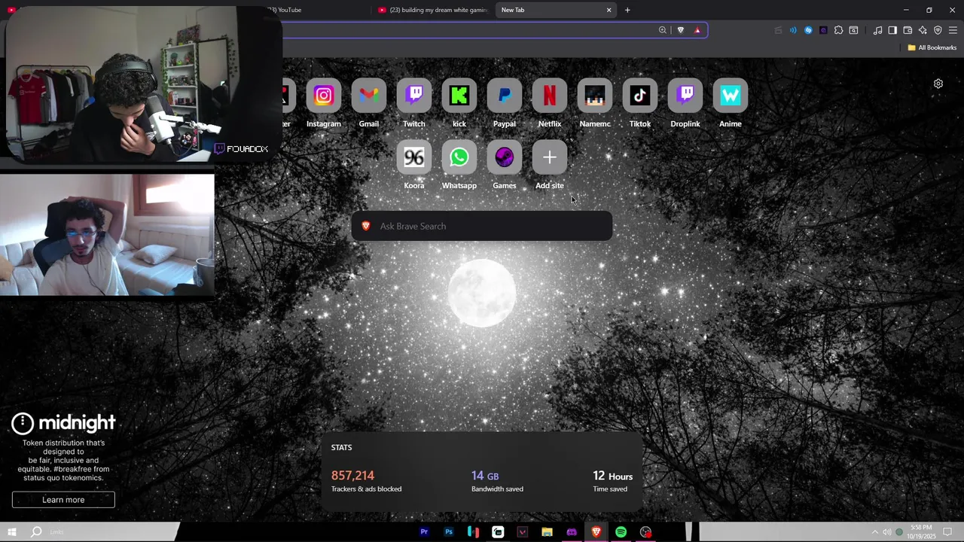Open the Windows notification center
Image resolution: width=964 pixels, height=542 pixels.
click(947, 532)
